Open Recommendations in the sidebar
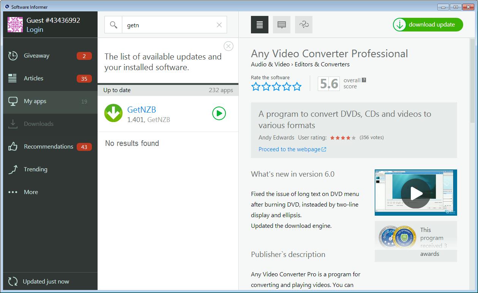478x293 pixels. click(48, 147)
